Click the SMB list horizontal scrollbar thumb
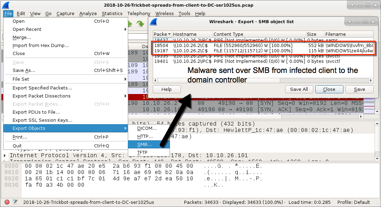The height and width of the screenshot is (207, 381). click(x=219, y=80)
